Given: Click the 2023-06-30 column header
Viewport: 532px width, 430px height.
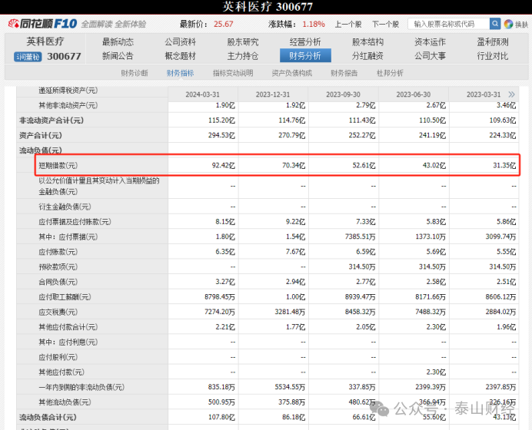Looking at the screenshot, I should coord(414,94).
